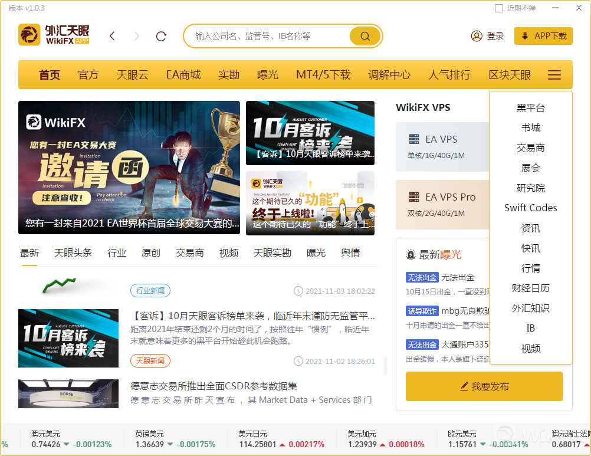Click the WikiFX logo icon
Screen dimensions: 591x456
tap(29, 35)
